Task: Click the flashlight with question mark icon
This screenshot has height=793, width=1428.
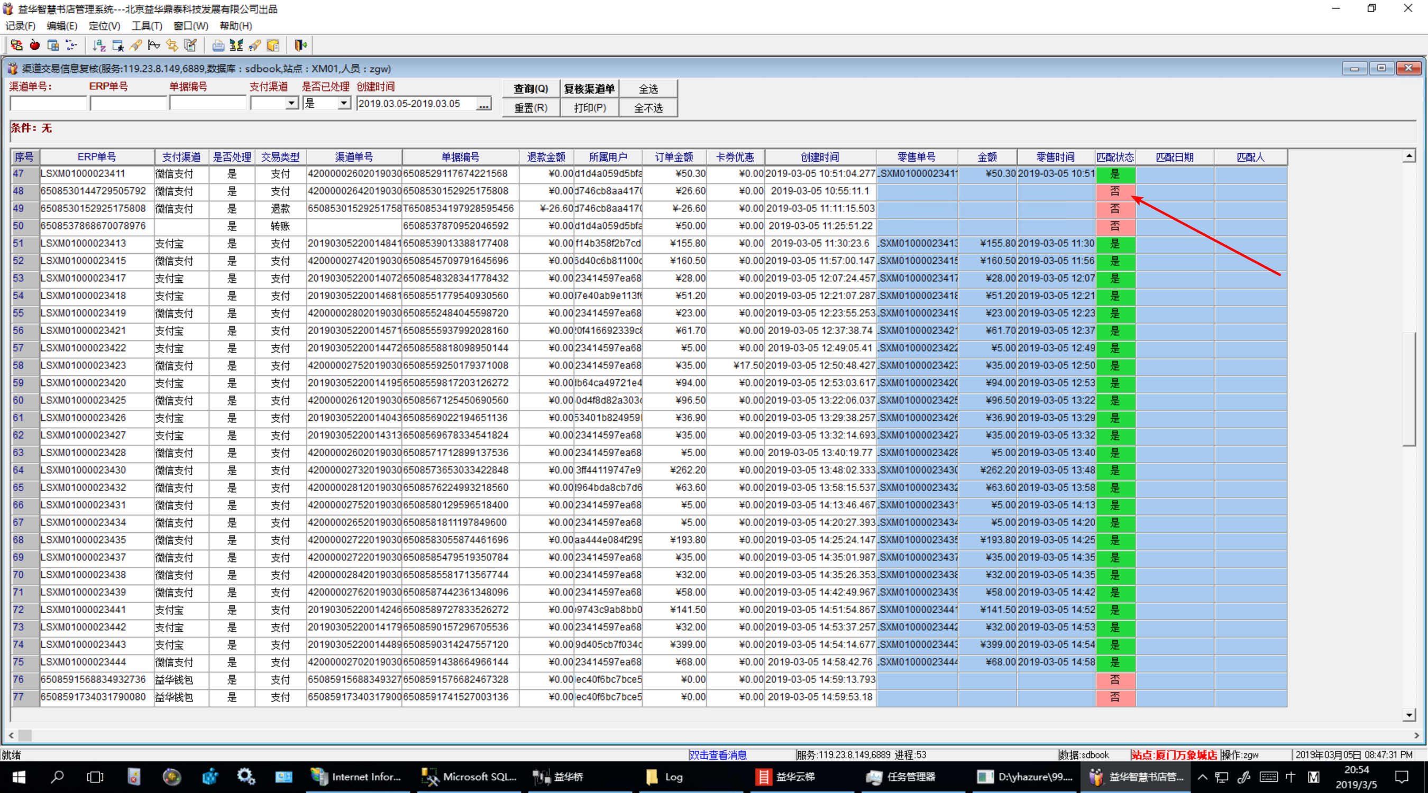Action: click(x=254, y=45)
